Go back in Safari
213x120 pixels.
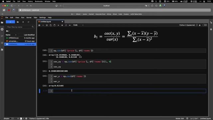(19, 6)
